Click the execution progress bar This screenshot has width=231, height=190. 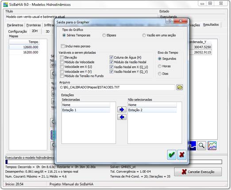pyautogui.click(x=114, y=162)
